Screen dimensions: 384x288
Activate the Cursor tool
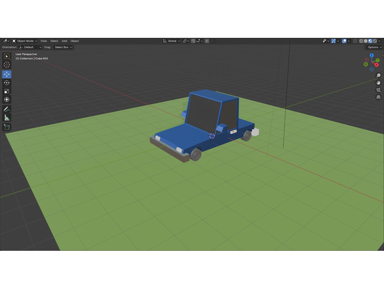point(7,65)
